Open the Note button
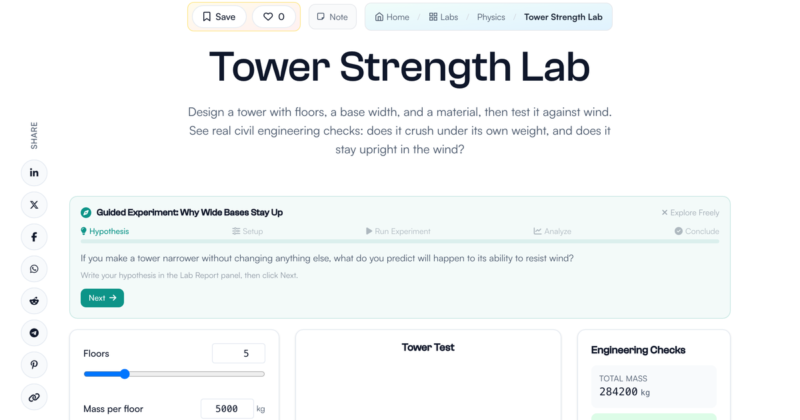Screen dimensions: 800x420 pyautogui.click(x=333, y=17)
